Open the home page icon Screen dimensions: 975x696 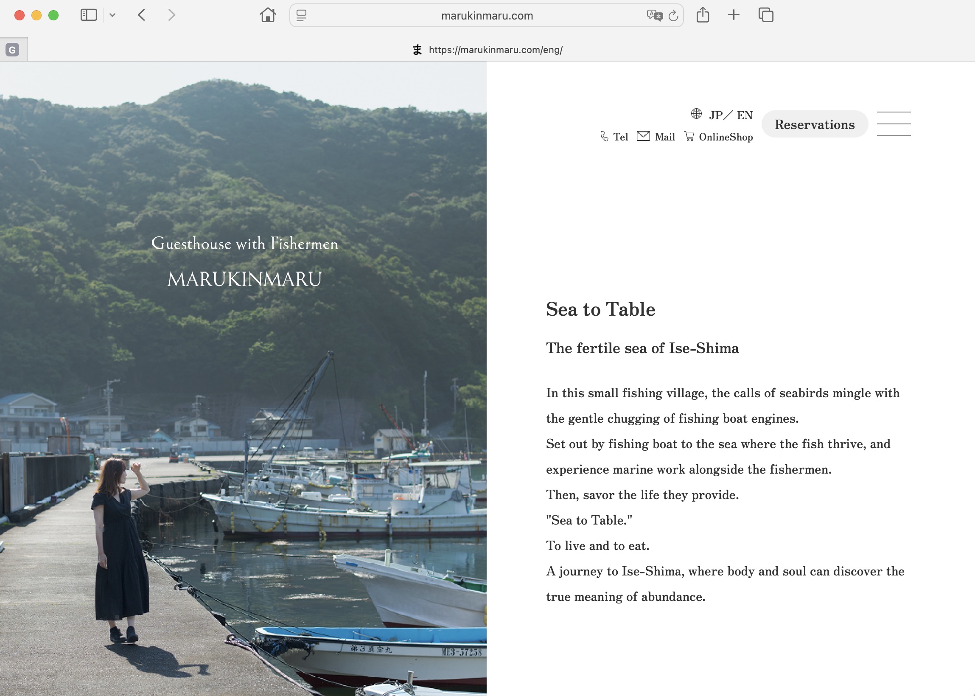click(268, 15)
